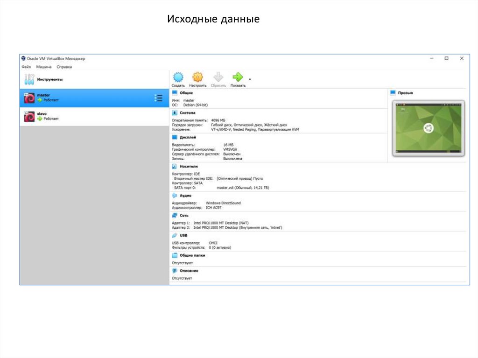Open the master VM list menu icon
The image size is (478, 358).
(158, 98)
